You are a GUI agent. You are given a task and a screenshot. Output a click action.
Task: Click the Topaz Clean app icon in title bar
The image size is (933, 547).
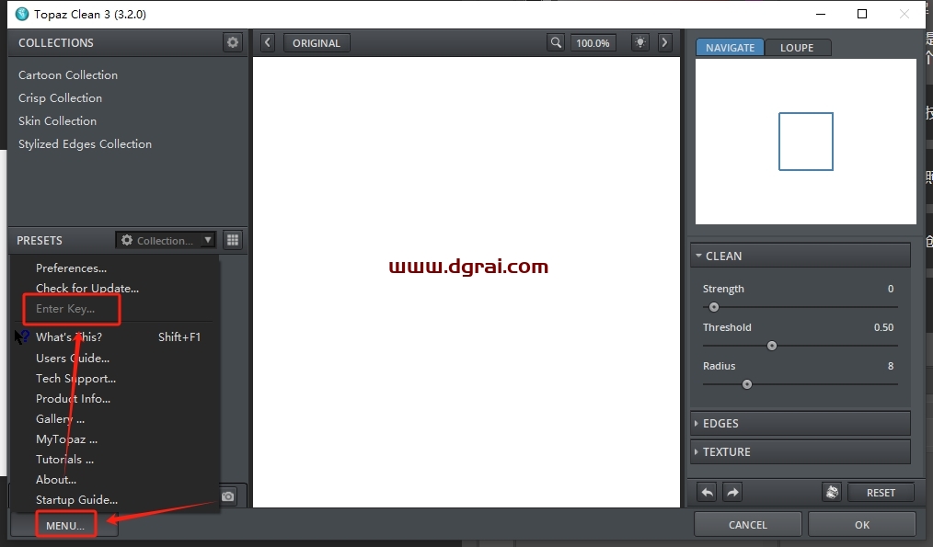(22, 14)
